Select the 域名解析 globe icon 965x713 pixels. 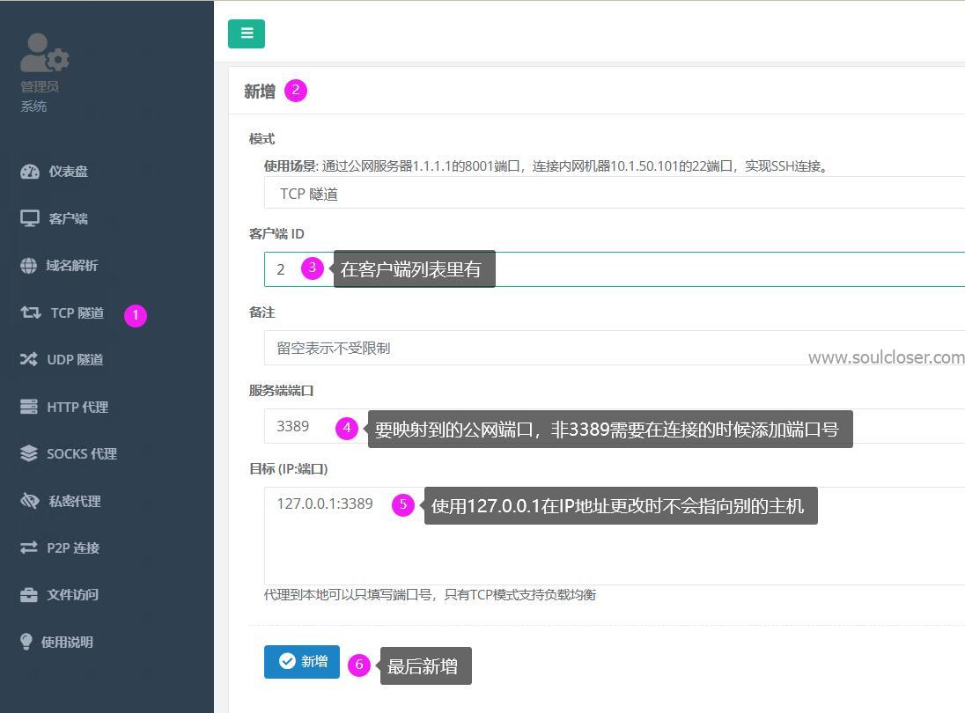coord(31,265)
